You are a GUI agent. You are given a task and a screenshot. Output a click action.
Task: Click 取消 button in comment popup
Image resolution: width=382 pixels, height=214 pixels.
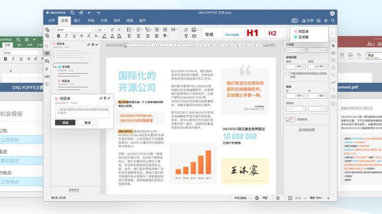coord(88,123)
